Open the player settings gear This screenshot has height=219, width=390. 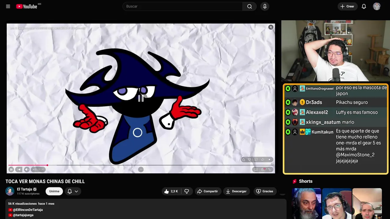(x=263, y=169)
